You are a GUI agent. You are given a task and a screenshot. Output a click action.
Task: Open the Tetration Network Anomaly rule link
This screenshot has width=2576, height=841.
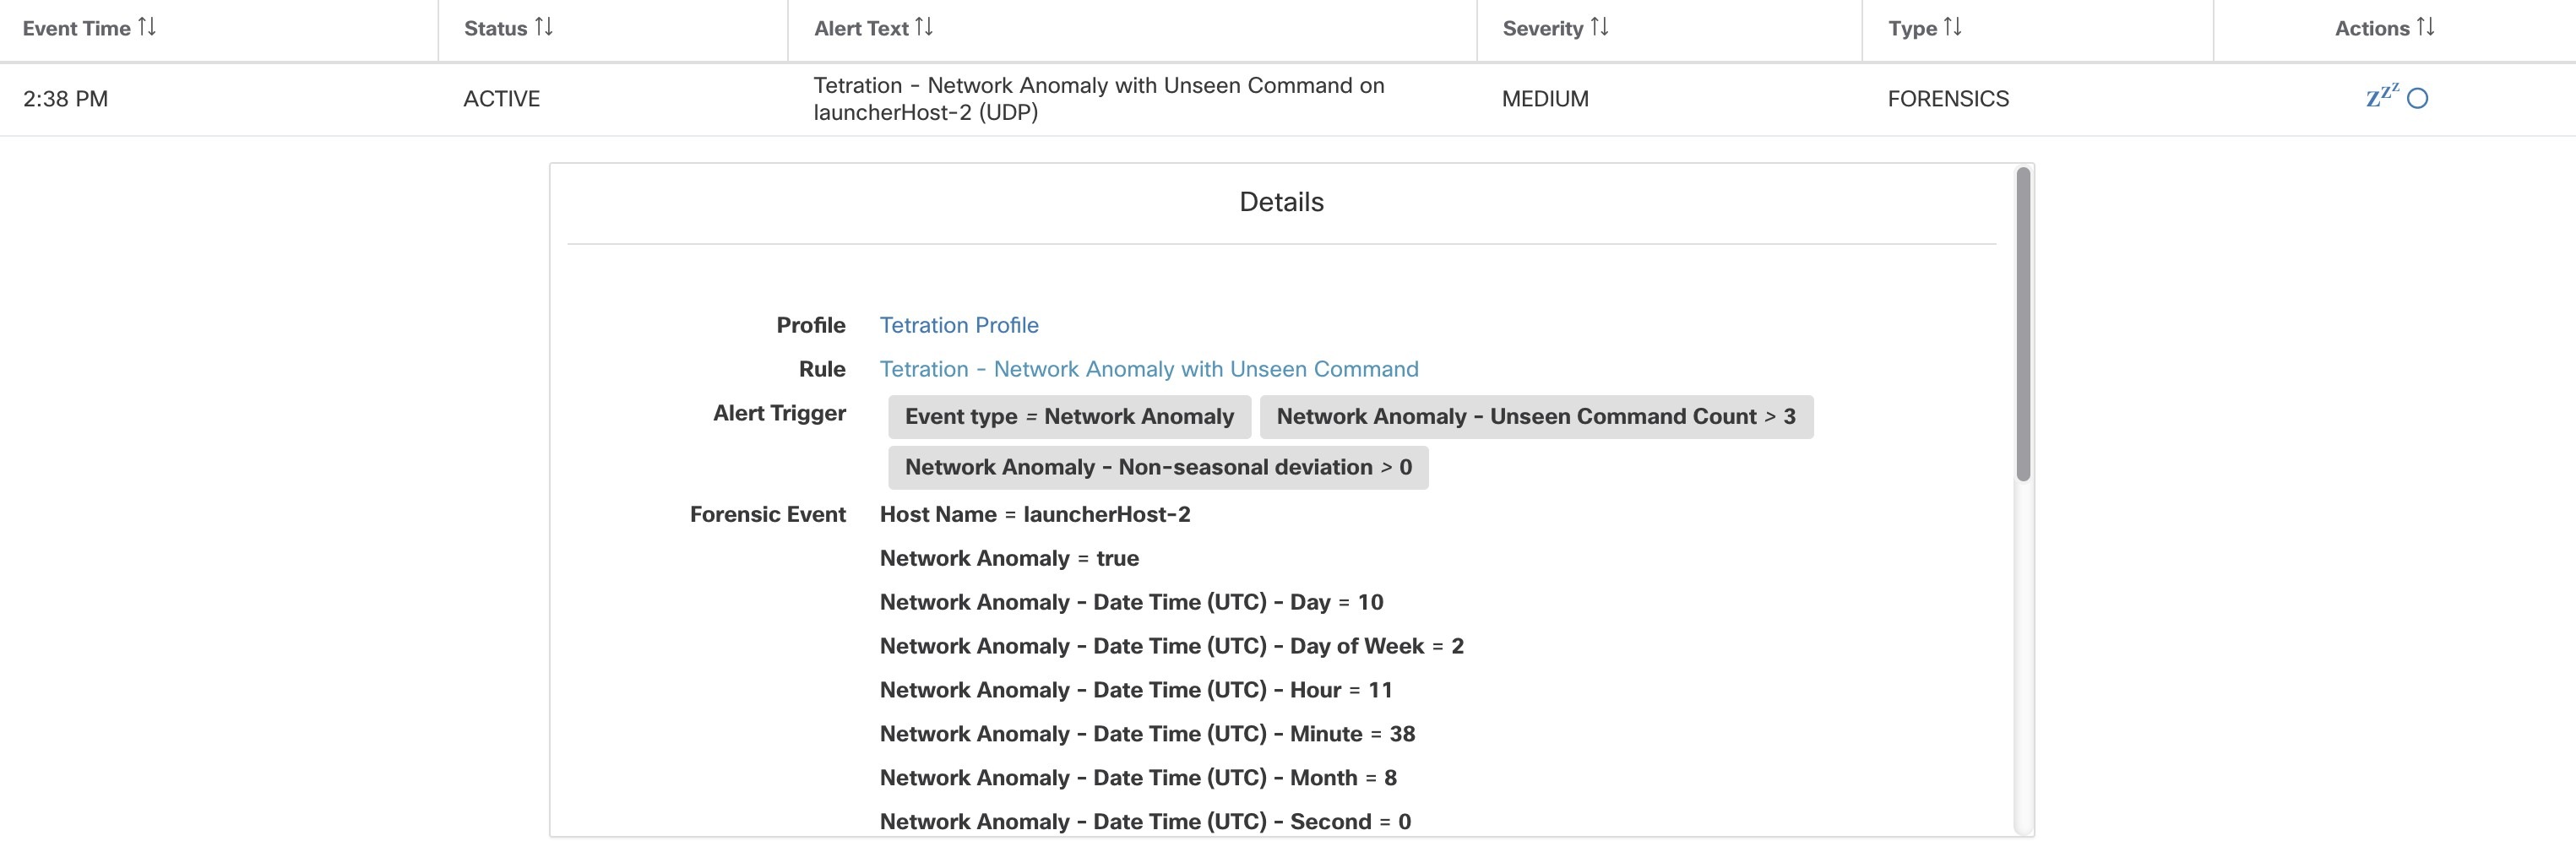(1148, 369)
